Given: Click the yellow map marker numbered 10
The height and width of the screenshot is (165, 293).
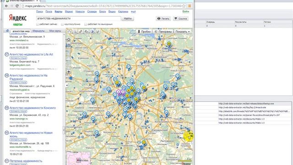Looking at the screenshot, I should (x=169, y=44).
